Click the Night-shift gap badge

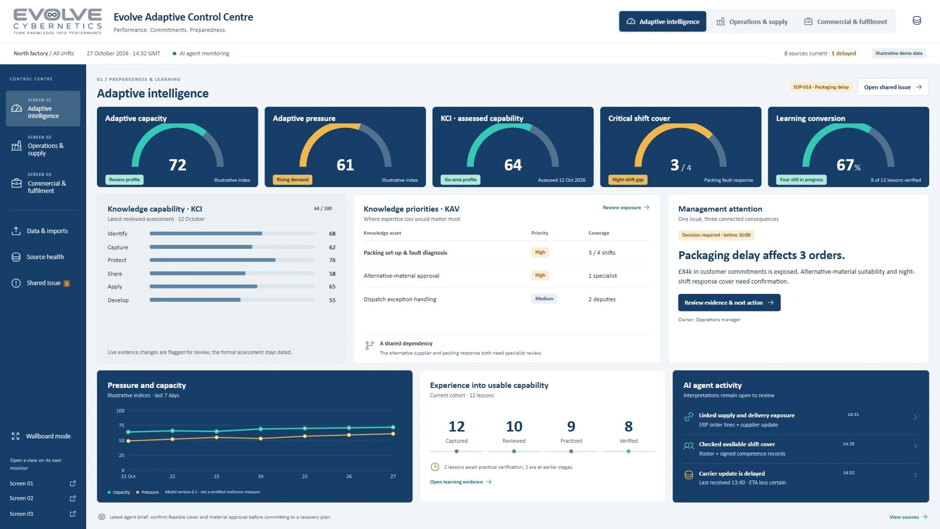[628, 180]
